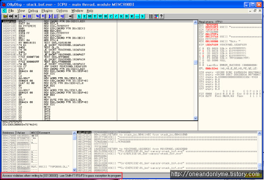
Task: Show Patches window with slash button
Action: 116,16
